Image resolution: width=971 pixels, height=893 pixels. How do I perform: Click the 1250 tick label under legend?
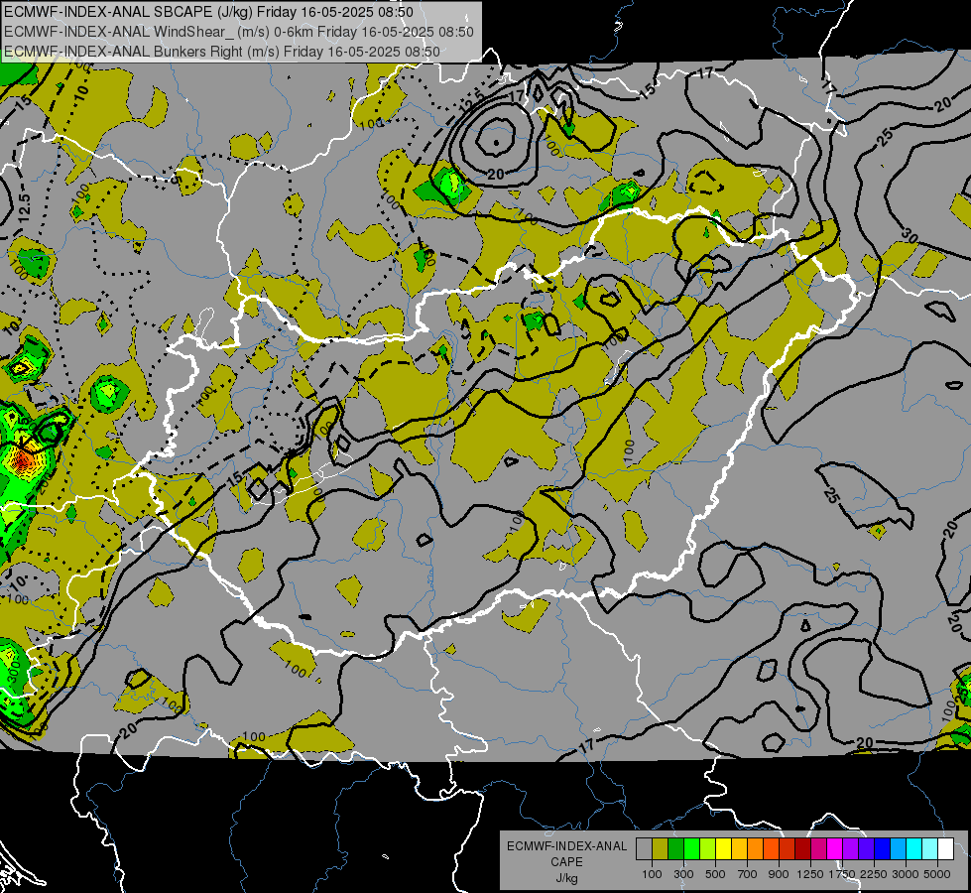810,874
